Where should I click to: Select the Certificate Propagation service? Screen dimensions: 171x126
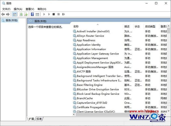120,107
